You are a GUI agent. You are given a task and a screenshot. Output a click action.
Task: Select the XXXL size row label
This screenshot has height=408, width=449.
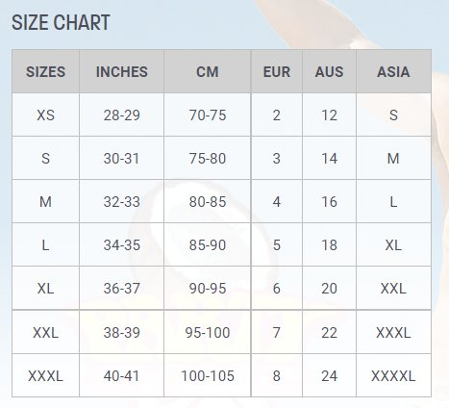click(45, 375)
